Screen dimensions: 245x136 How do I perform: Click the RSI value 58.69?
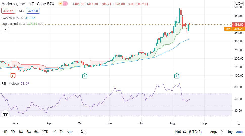point(25,84)
